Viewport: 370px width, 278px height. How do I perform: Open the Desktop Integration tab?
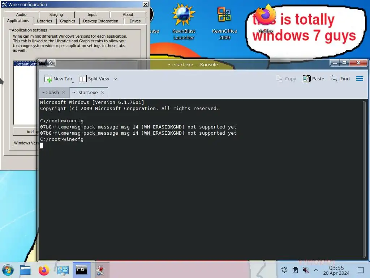coord(100,21)
